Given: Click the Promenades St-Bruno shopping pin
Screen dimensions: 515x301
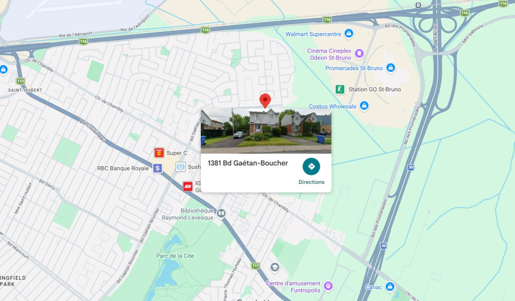Looking at the screenshot, I should click(390, 68).
